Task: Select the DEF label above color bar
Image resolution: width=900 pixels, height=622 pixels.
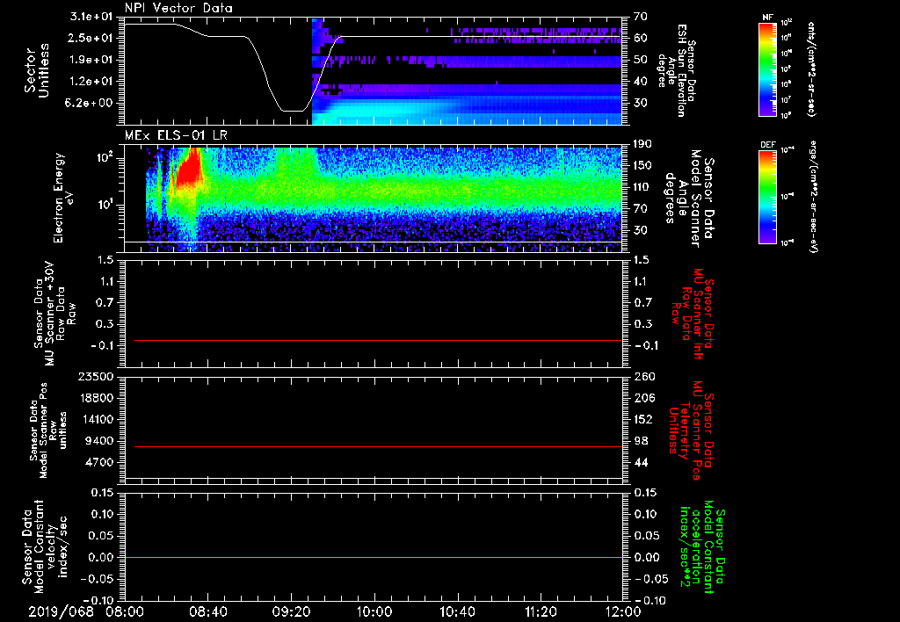Action: (767, 145)
